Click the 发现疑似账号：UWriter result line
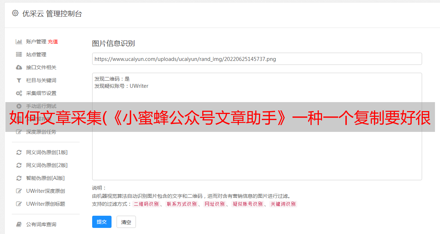 (x=121, y=86)
